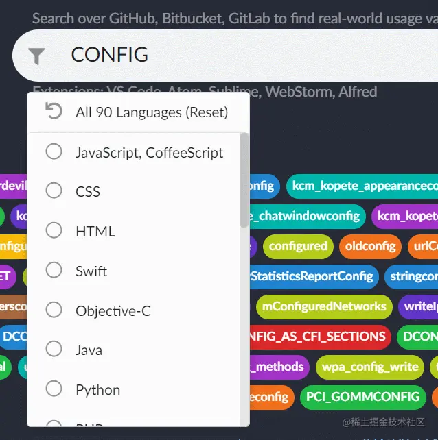Viewport: 438px width, 440px height.
Task: Click the StatisticsReportConfig tag
Action: click(x=314, y=277)
